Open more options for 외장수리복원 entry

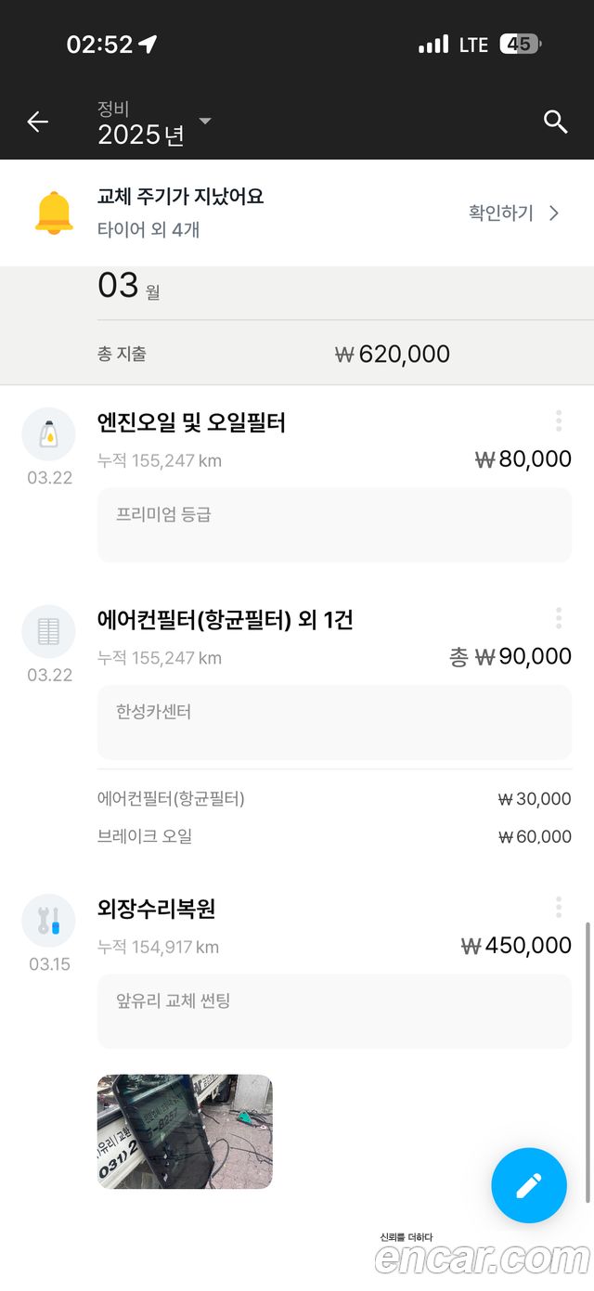coord(559,907)
